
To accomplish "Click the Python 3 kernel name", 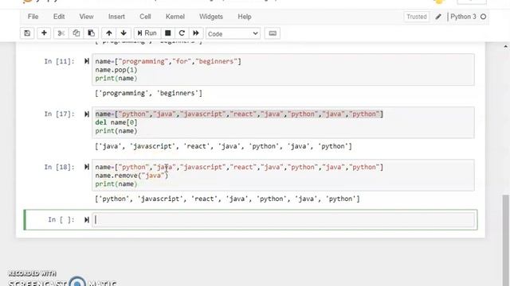I will (x=463, y=17).
